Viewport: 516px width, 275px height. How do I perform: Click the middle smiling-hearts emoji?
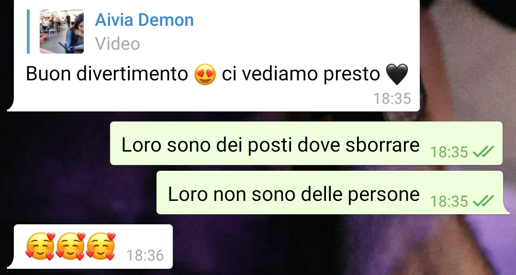point(70,246)
